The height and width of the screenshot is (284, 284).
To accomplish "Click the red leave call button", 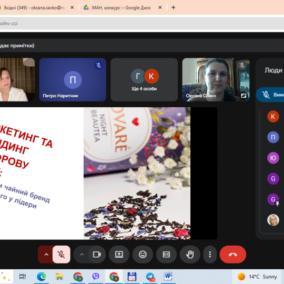I will click(233, 255).
